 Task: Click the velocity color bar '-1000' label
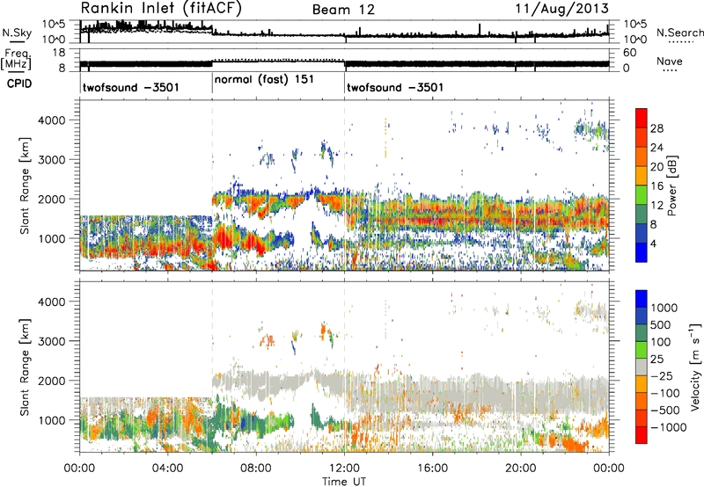pos(668,427)
